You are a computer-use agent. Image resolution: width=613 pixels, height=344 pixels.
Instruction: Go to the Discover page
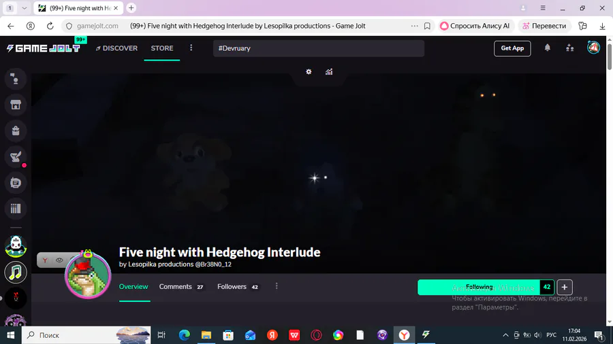click(116, 48)
